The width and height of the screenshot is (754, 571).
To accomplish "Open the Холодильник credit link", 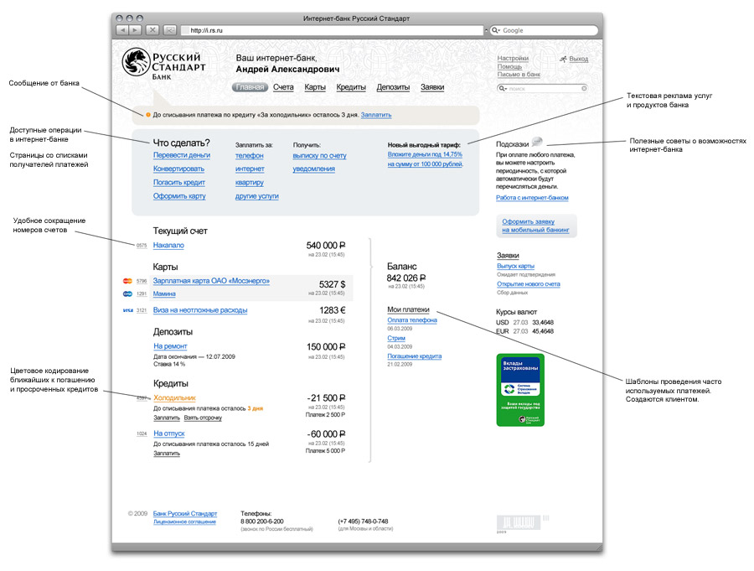I will (174, 397).
